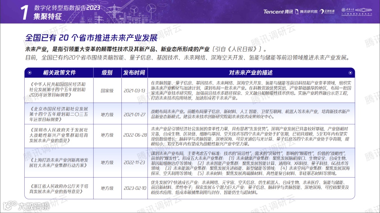This screenshot has height=213, width=380.
Task: Click the description starting 谋划未来产业布局
Action: [250, 163]
